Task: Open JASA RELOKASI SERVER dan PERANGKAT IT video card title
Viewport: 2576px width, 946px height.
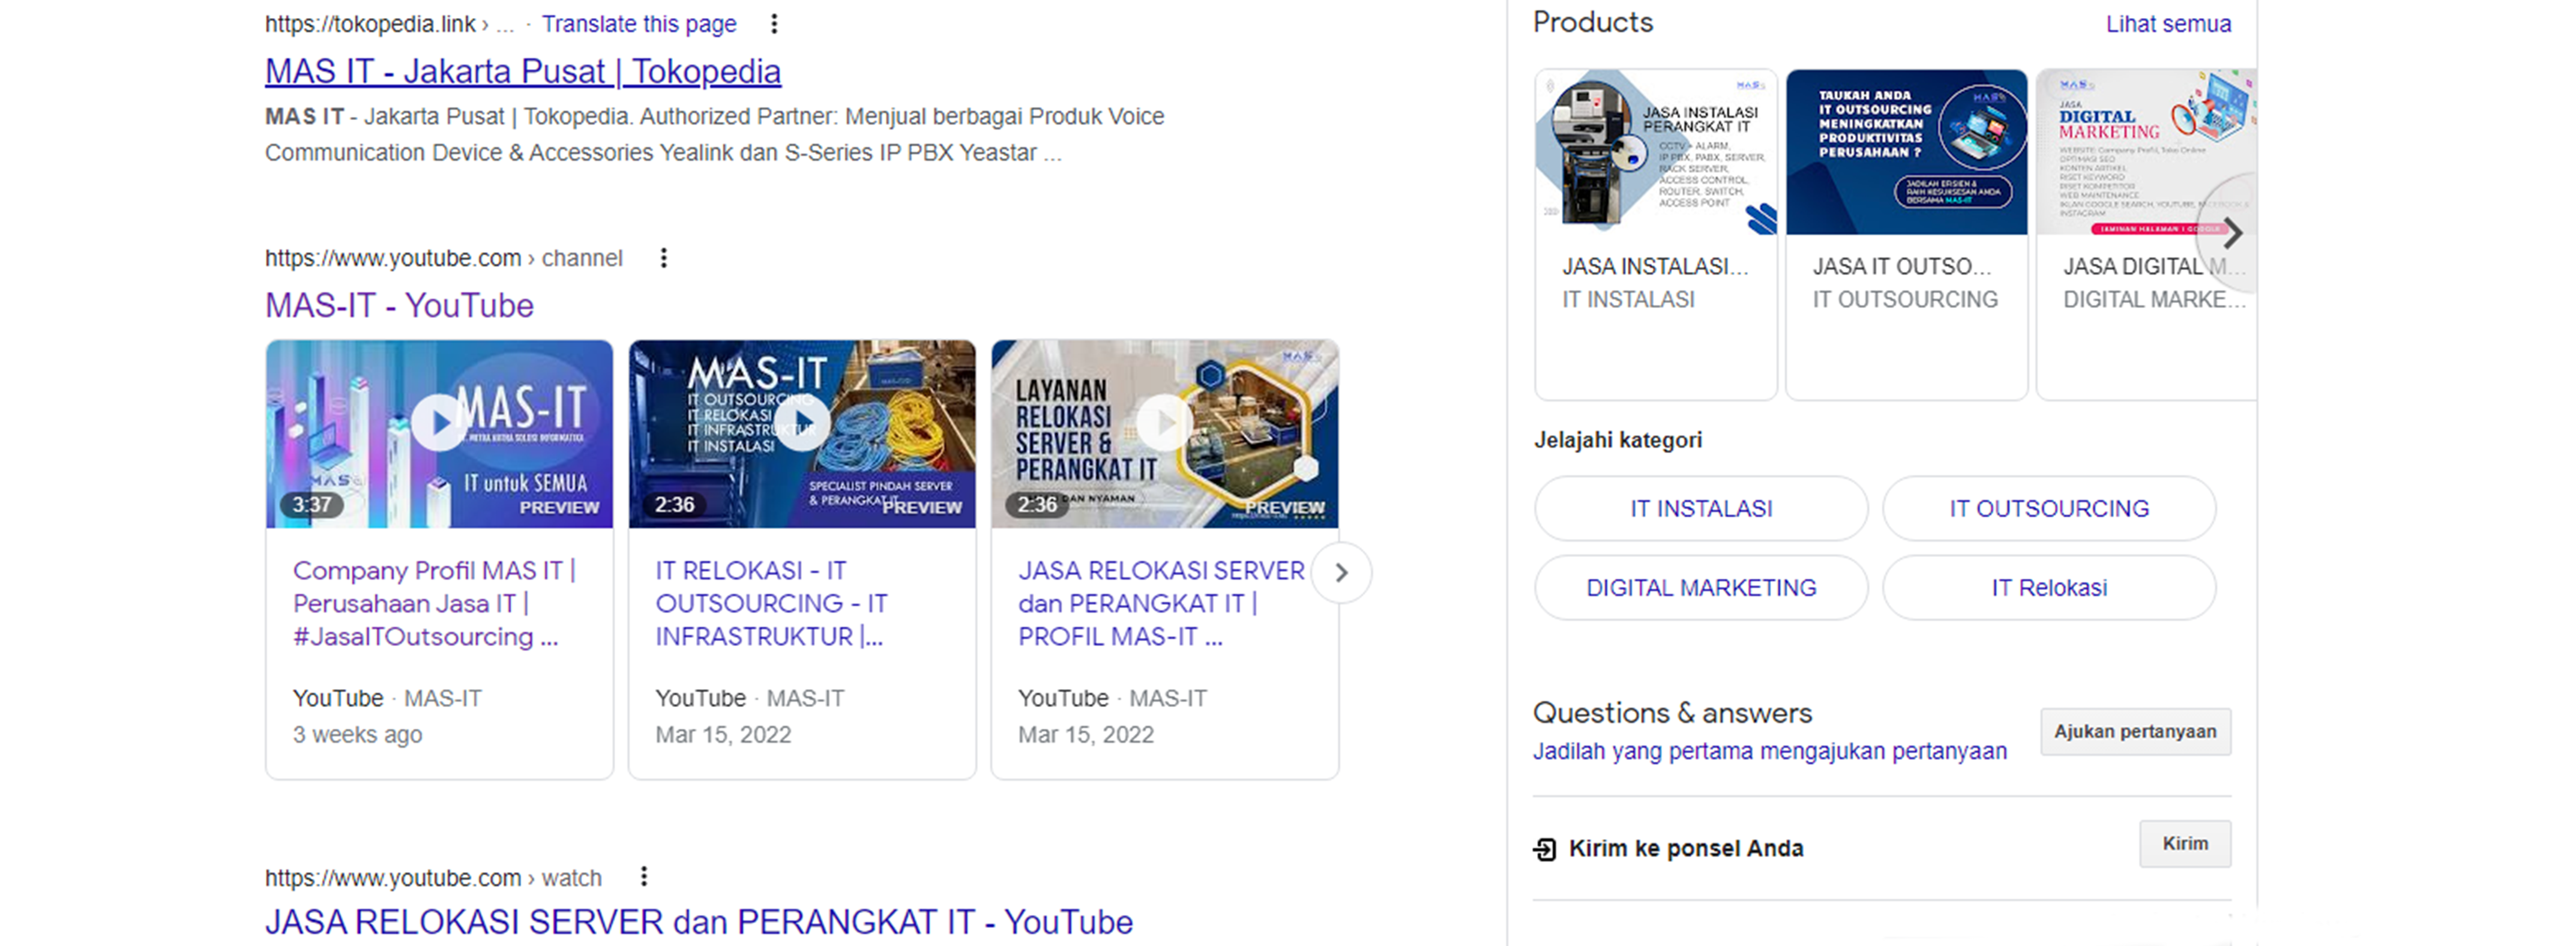Action: 1161,603
